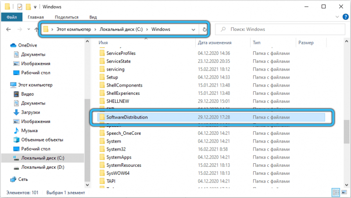
Task: Select the ShellExperiences folder icon
Action: click(102, 93)
